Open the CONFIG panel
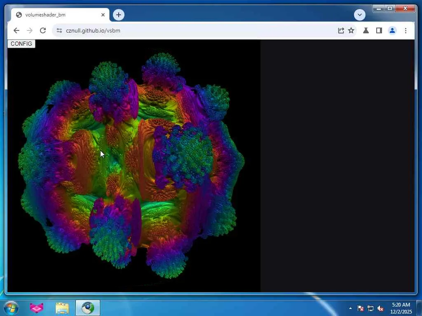This screenshot has height=316, width=422. click(21, 44)
